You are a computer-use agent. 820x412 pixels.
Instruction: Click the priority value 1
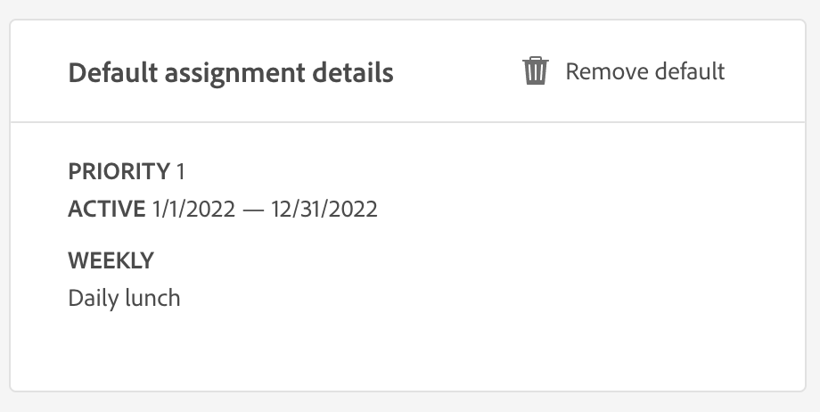click(180, 170)
